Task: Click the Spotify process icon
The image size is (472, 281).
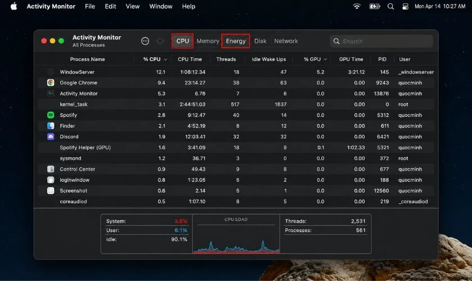Action: click(x=51, y=115)
